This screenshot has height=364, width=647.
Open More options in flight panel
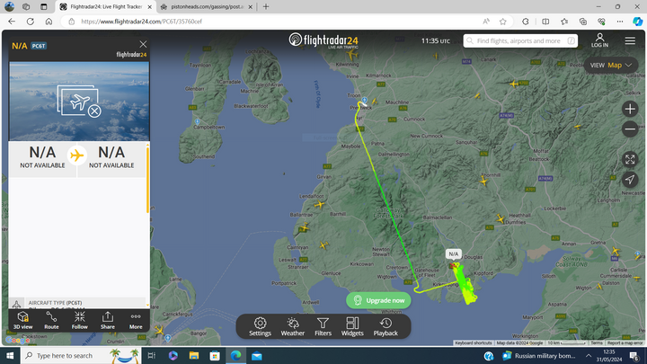136,320
